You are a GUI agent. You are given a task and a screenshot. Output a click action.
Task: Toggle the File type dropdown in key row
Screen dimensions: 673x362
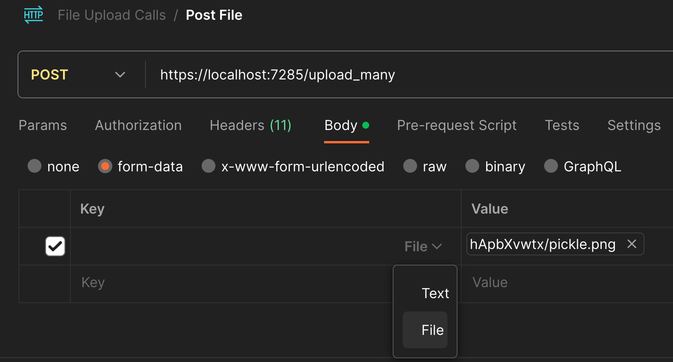tap(423, 247)
